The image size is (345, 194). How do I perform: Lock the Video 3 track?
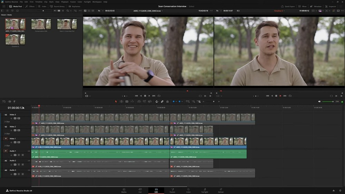12,118
